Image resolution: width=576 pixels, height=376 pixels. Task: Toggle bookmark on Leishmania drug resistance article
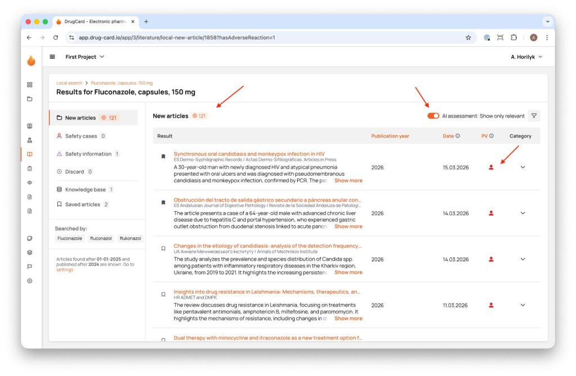pyautogui.click(x=164, y=294)
